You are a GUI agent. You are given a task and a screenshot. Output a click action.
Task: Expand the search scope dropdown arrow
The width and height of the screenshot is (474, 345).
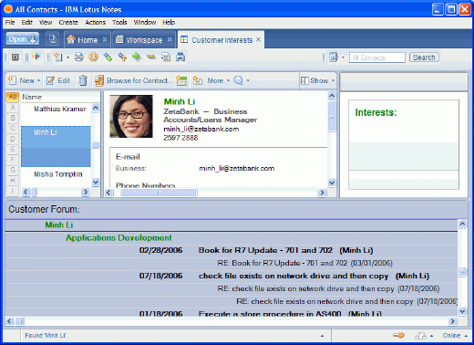point(343,57)
